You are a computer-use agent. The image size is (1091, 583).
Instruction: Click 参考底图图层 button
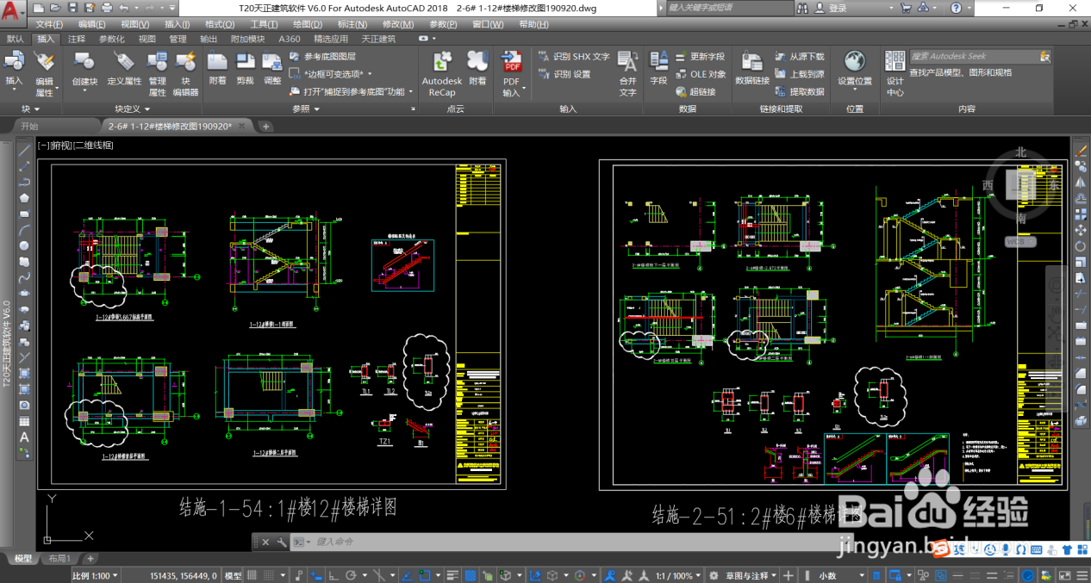point(322,57)
